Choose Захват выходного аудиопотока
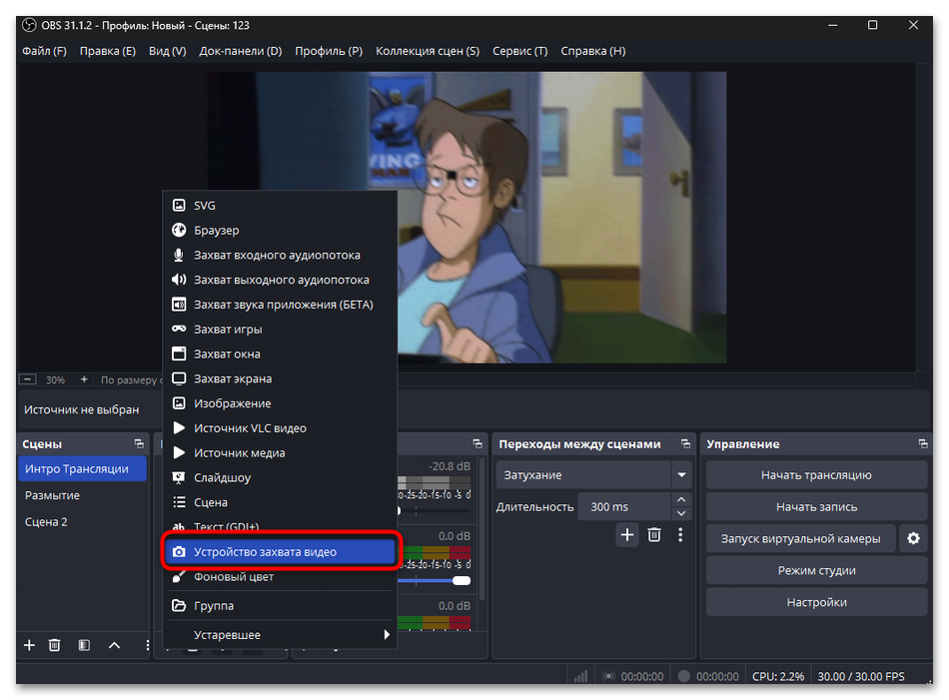 (280, 280)
